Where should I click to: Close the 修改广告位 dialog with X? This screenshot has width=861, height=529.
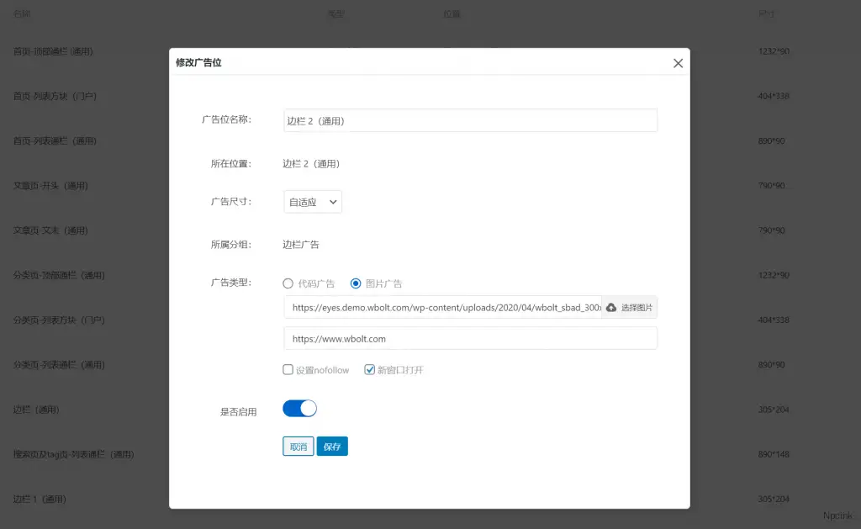point(678,63)
